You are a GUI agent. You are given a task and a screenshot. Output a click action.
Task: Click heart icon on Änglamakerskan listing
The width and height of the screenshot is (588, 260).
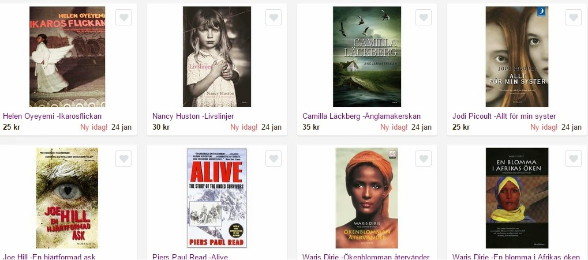coord(424,17)
